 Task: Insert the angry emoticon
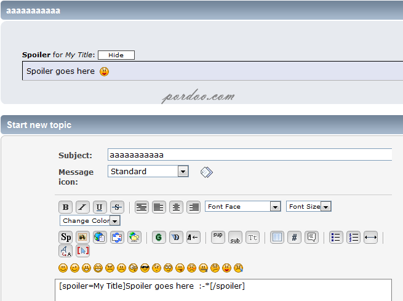pos(110,268)
